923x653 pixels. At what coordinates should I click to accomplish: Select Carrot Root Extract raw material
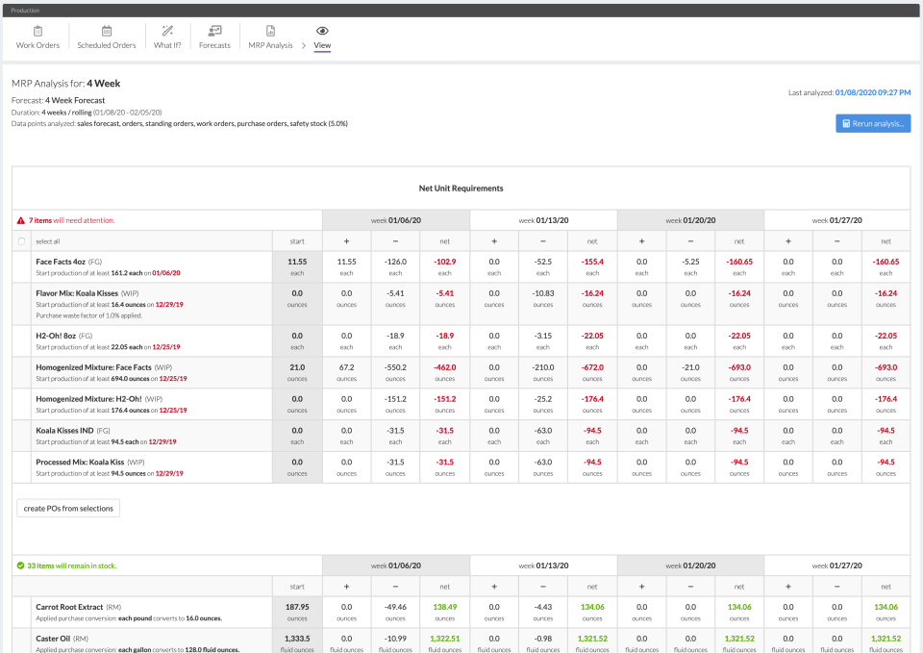[x=69, y=607]
